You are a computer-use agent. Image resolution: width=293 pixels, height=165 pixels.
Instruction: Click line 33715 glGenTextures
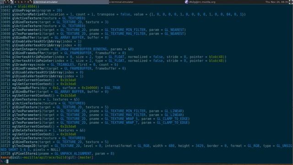coord(40,99)
